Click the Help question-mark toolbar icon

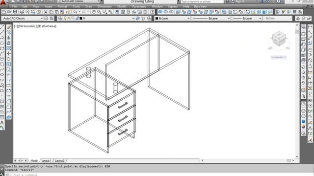coord(152,12)
